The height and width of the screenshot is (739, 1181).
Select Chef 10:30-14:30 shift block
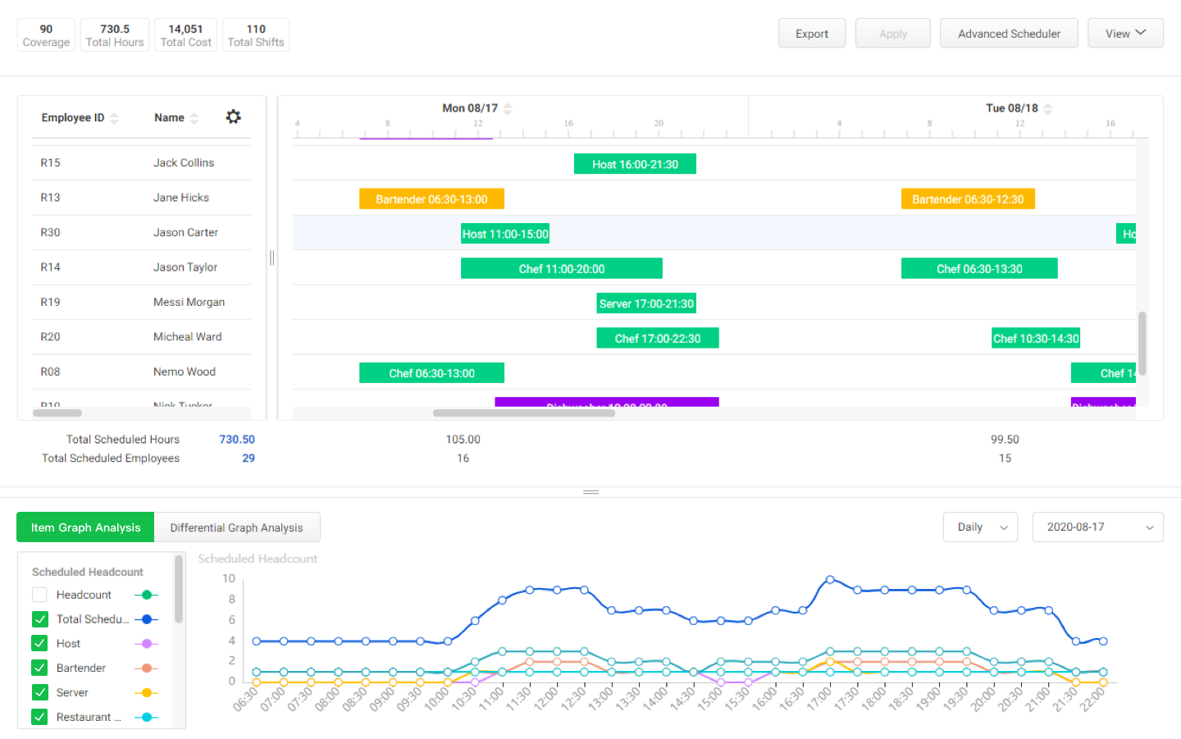(1036, 339)
